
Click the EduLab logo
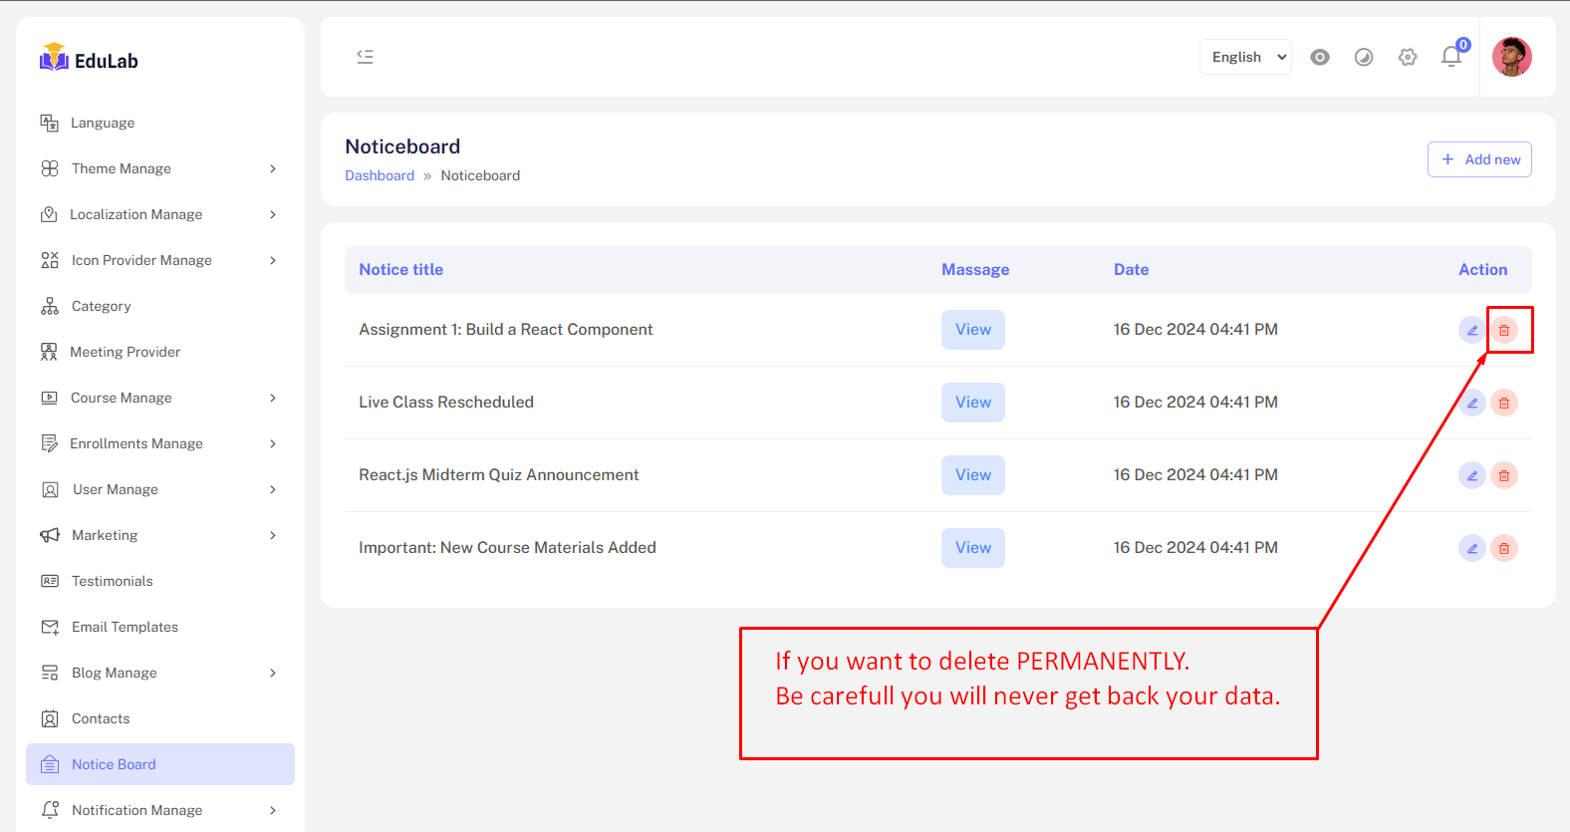click(x=90, y=59)
